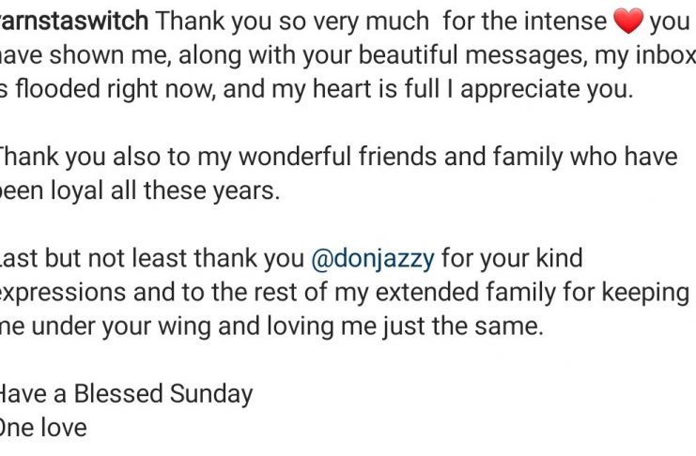Click the phrase "Have a Blessed Sunday"
Image resolution: width=696 pixels, height=456 pixels.
coord(125,394)
